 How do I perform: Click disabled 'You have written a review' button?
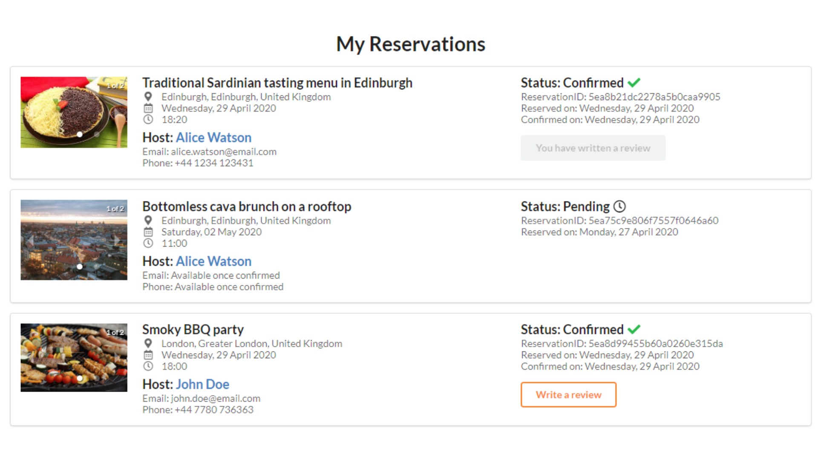[593, 148]
